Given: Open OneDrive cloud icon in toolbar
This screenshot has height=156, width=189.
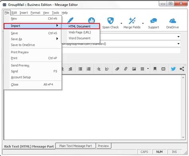Looking at the screenshot, I should [x=173, y=21].
